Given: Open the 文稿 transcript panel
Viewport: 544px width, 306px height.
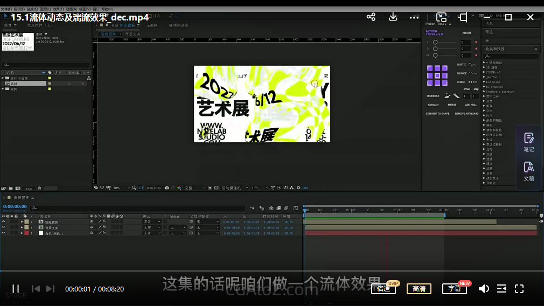Looking at the screenshot, I should (x=529, y=171).
